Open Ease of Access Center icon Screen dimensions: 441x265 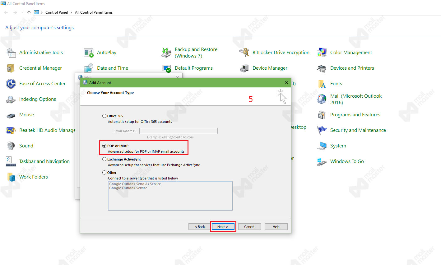tap(11, 84)
